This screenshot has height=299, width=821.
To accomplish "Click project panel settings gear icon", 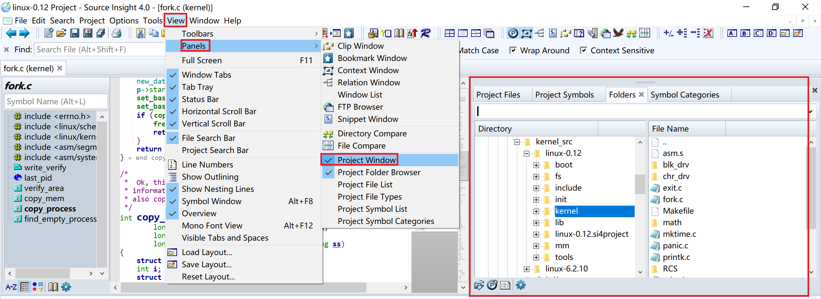I will [521, 285].
